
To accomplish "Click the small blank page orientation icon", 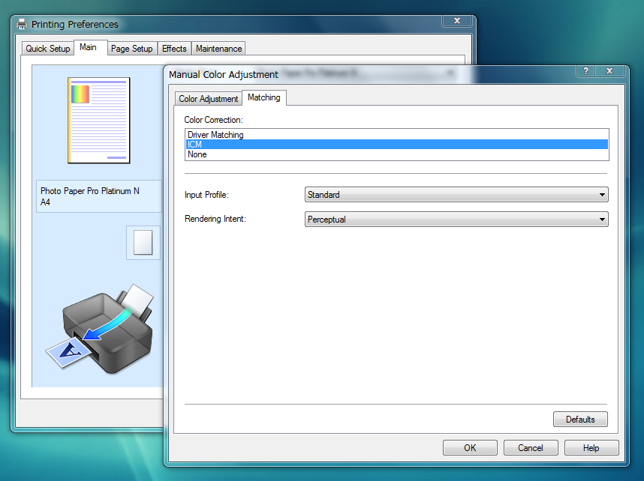I will [143, 242].
